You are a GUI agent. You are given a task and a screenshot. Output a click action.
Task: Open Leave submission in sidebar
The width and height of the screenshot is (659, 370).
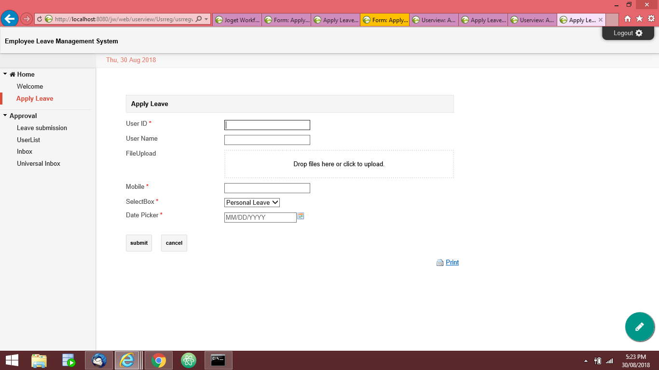42,128
